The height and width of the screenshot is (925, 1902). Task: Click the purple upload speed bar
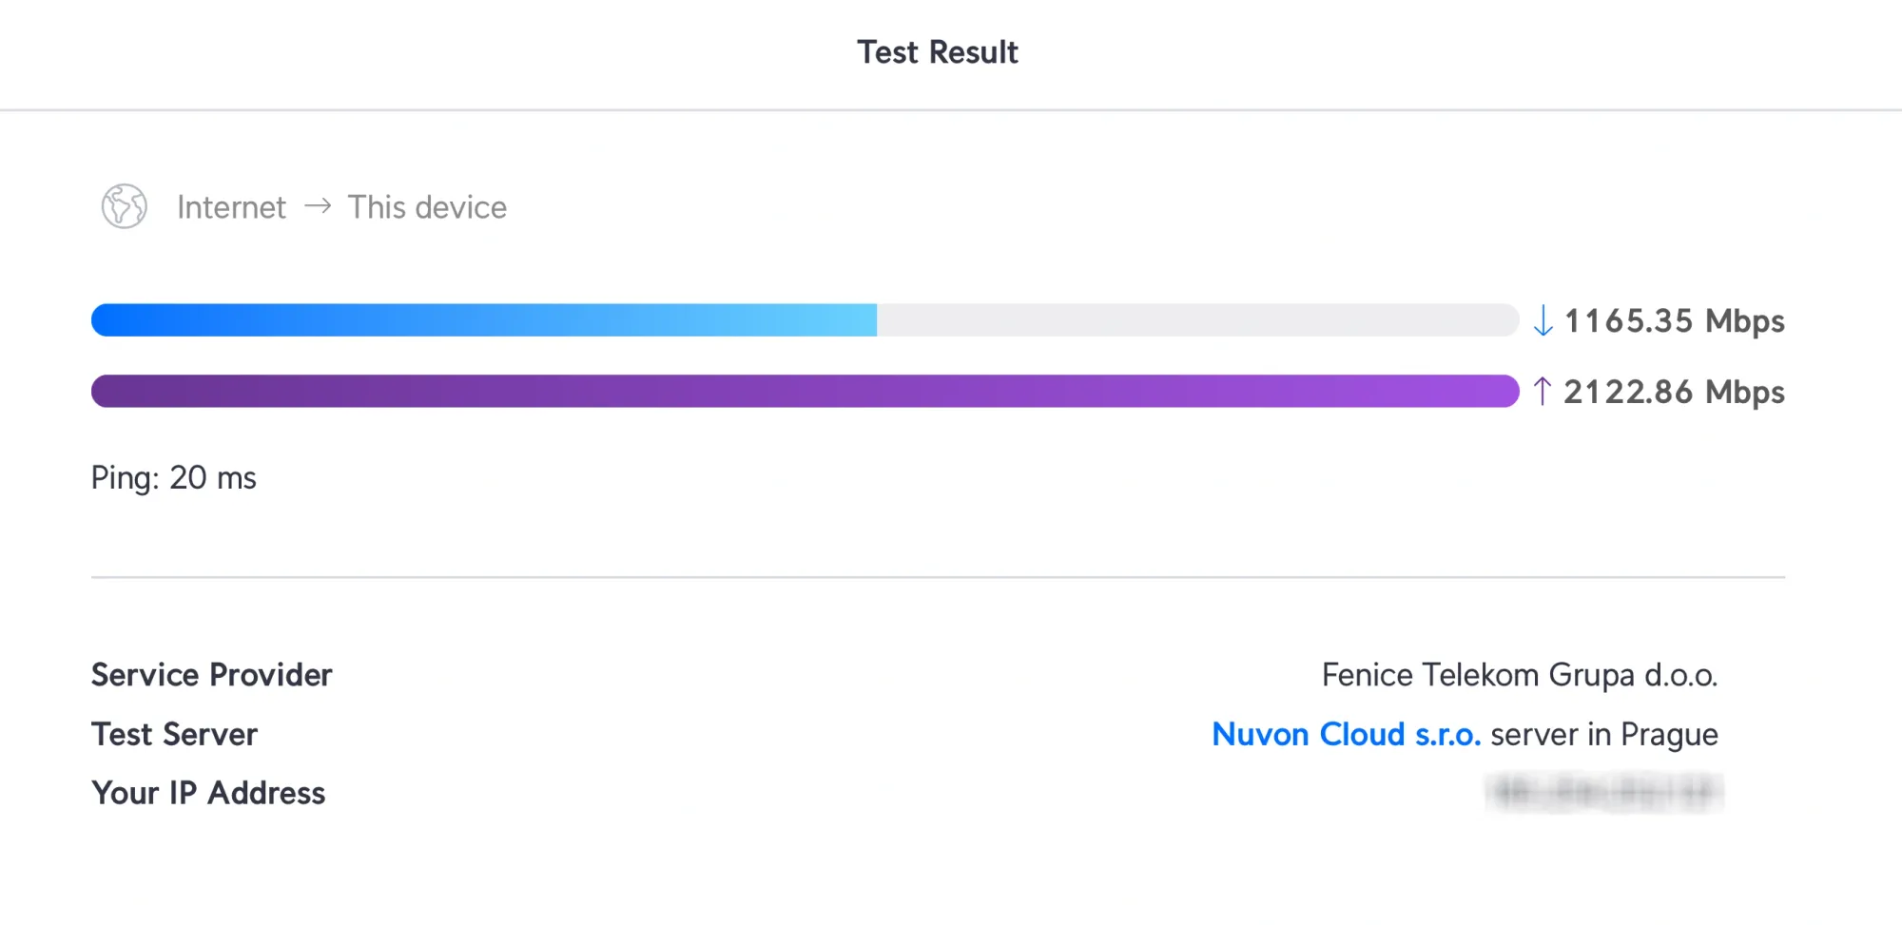(805, 391)
